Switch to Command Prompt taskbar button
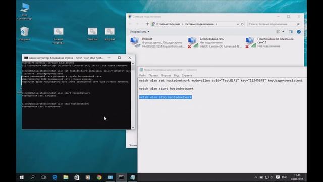The image size is (323, 182). point(121,177)
